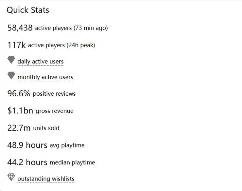Select the 44.2 hours median value
Image resolution: width=242 pixels, height=191 pixels.
tap(27, 162)
